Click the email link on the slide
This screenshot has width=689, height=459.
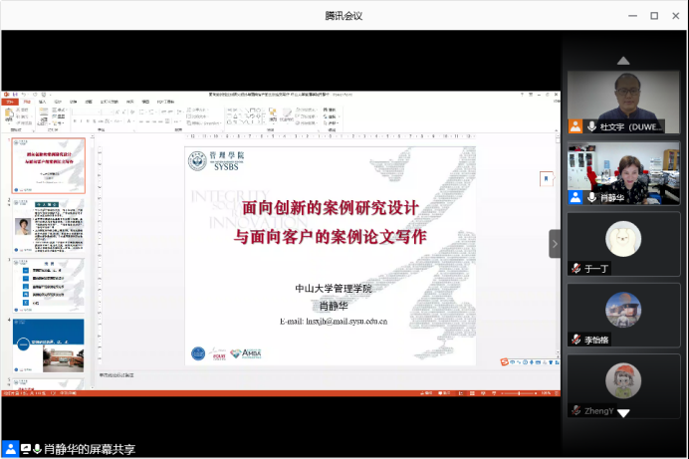pos(334,322)
